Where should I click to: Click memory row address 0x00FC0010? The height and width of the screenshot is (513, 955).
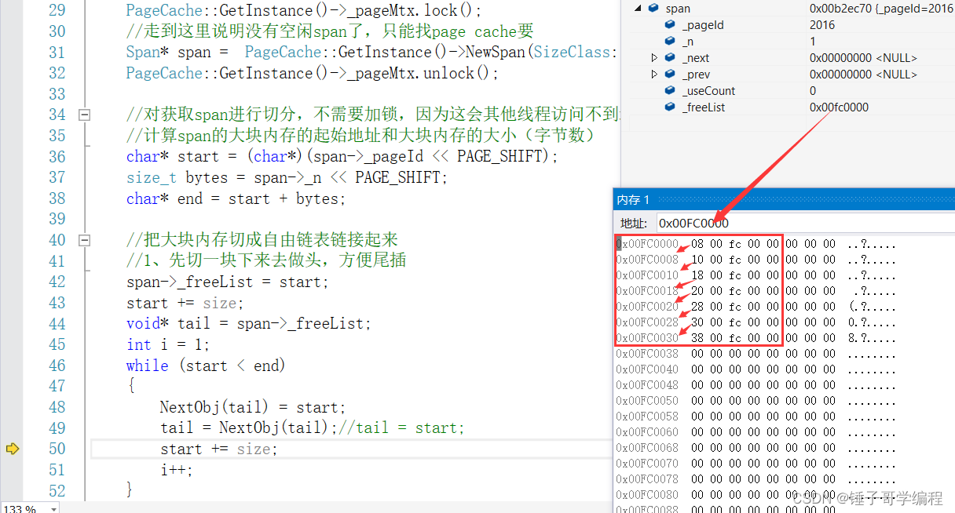[647, 275]
